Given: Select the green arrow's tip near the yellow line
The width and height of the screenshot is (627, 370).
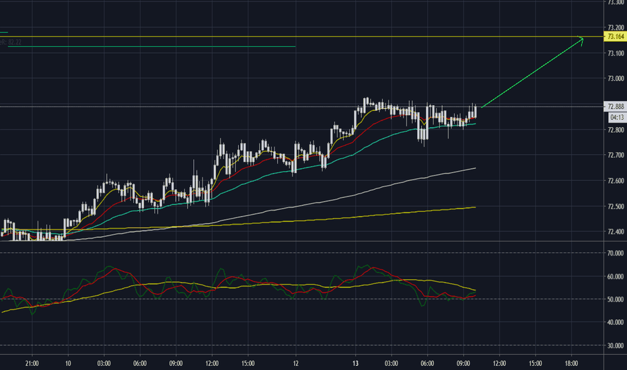Looking at the screenshot, I should click(x=582, y=39).
